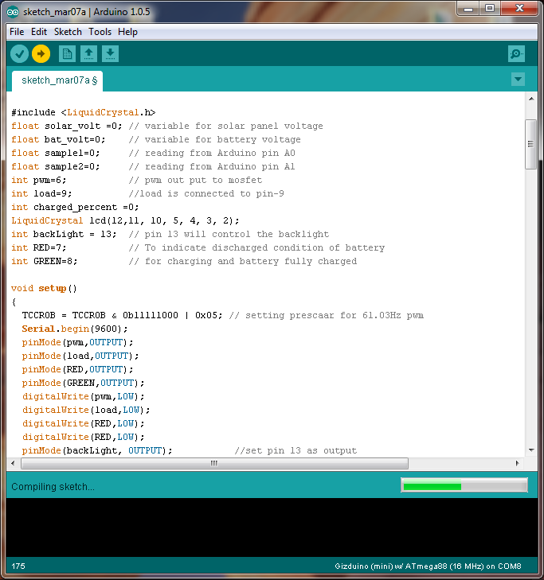Open the Edit menu

point(39,32)
